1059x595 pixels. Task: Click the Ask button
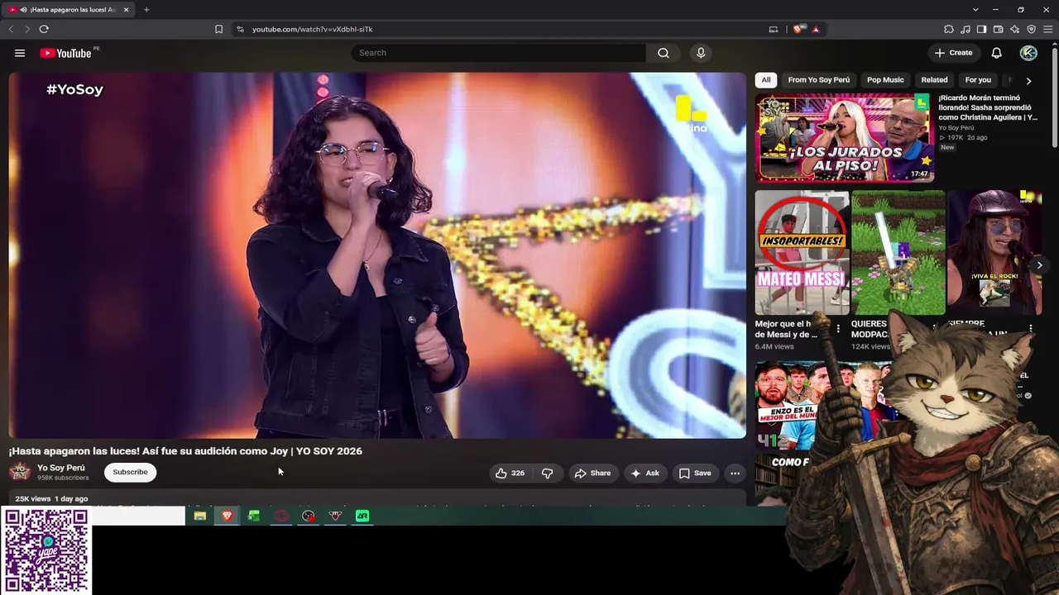click(x=645, y=473)
